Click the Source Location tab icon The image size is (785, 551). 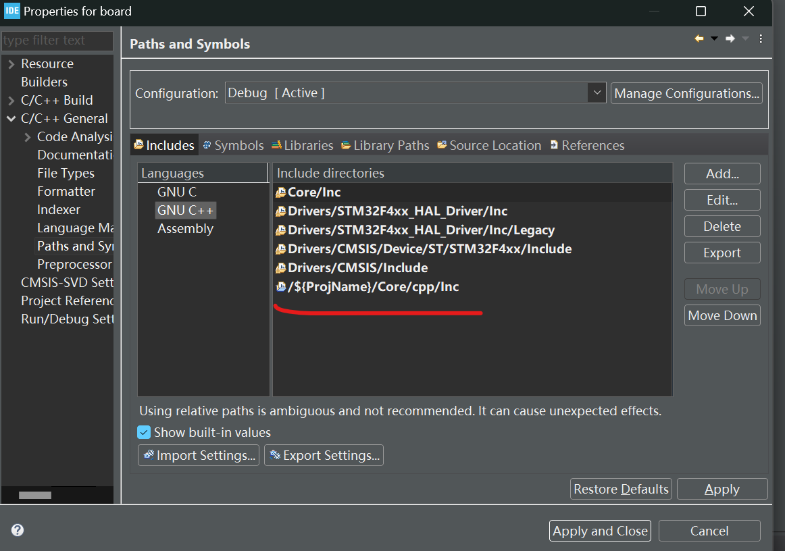coord(442,145)
